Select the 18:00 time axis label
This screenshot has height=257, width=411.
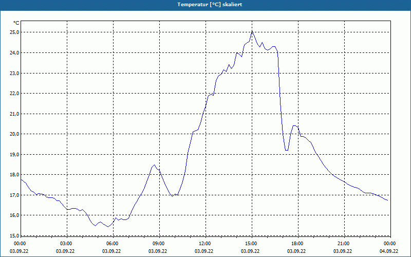tap(297, 244)
